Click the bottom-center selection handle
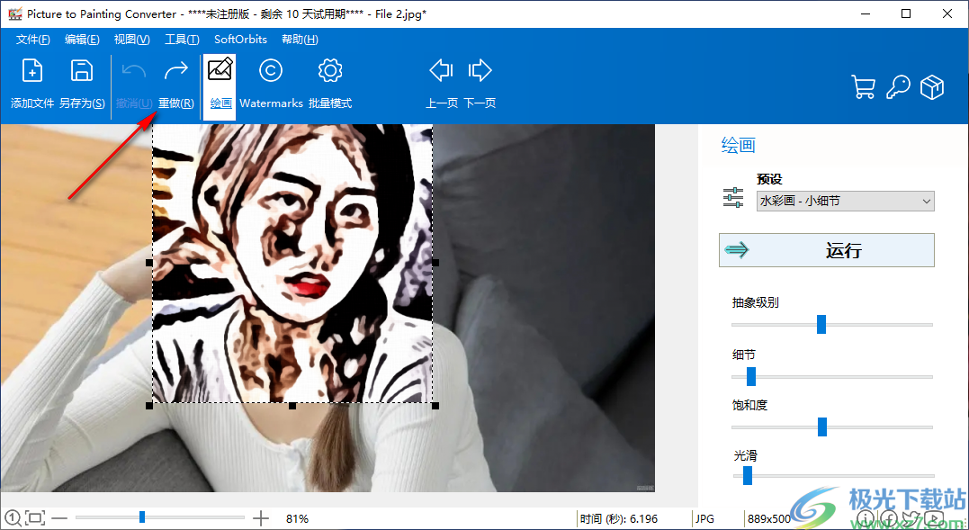The height and width of the screenshot is (530, 969). tap(292, 406)
